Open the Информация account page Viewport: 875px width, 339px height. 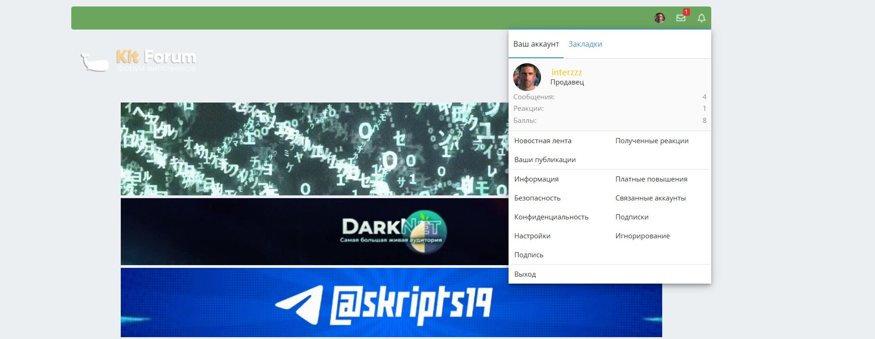[536, 179]
